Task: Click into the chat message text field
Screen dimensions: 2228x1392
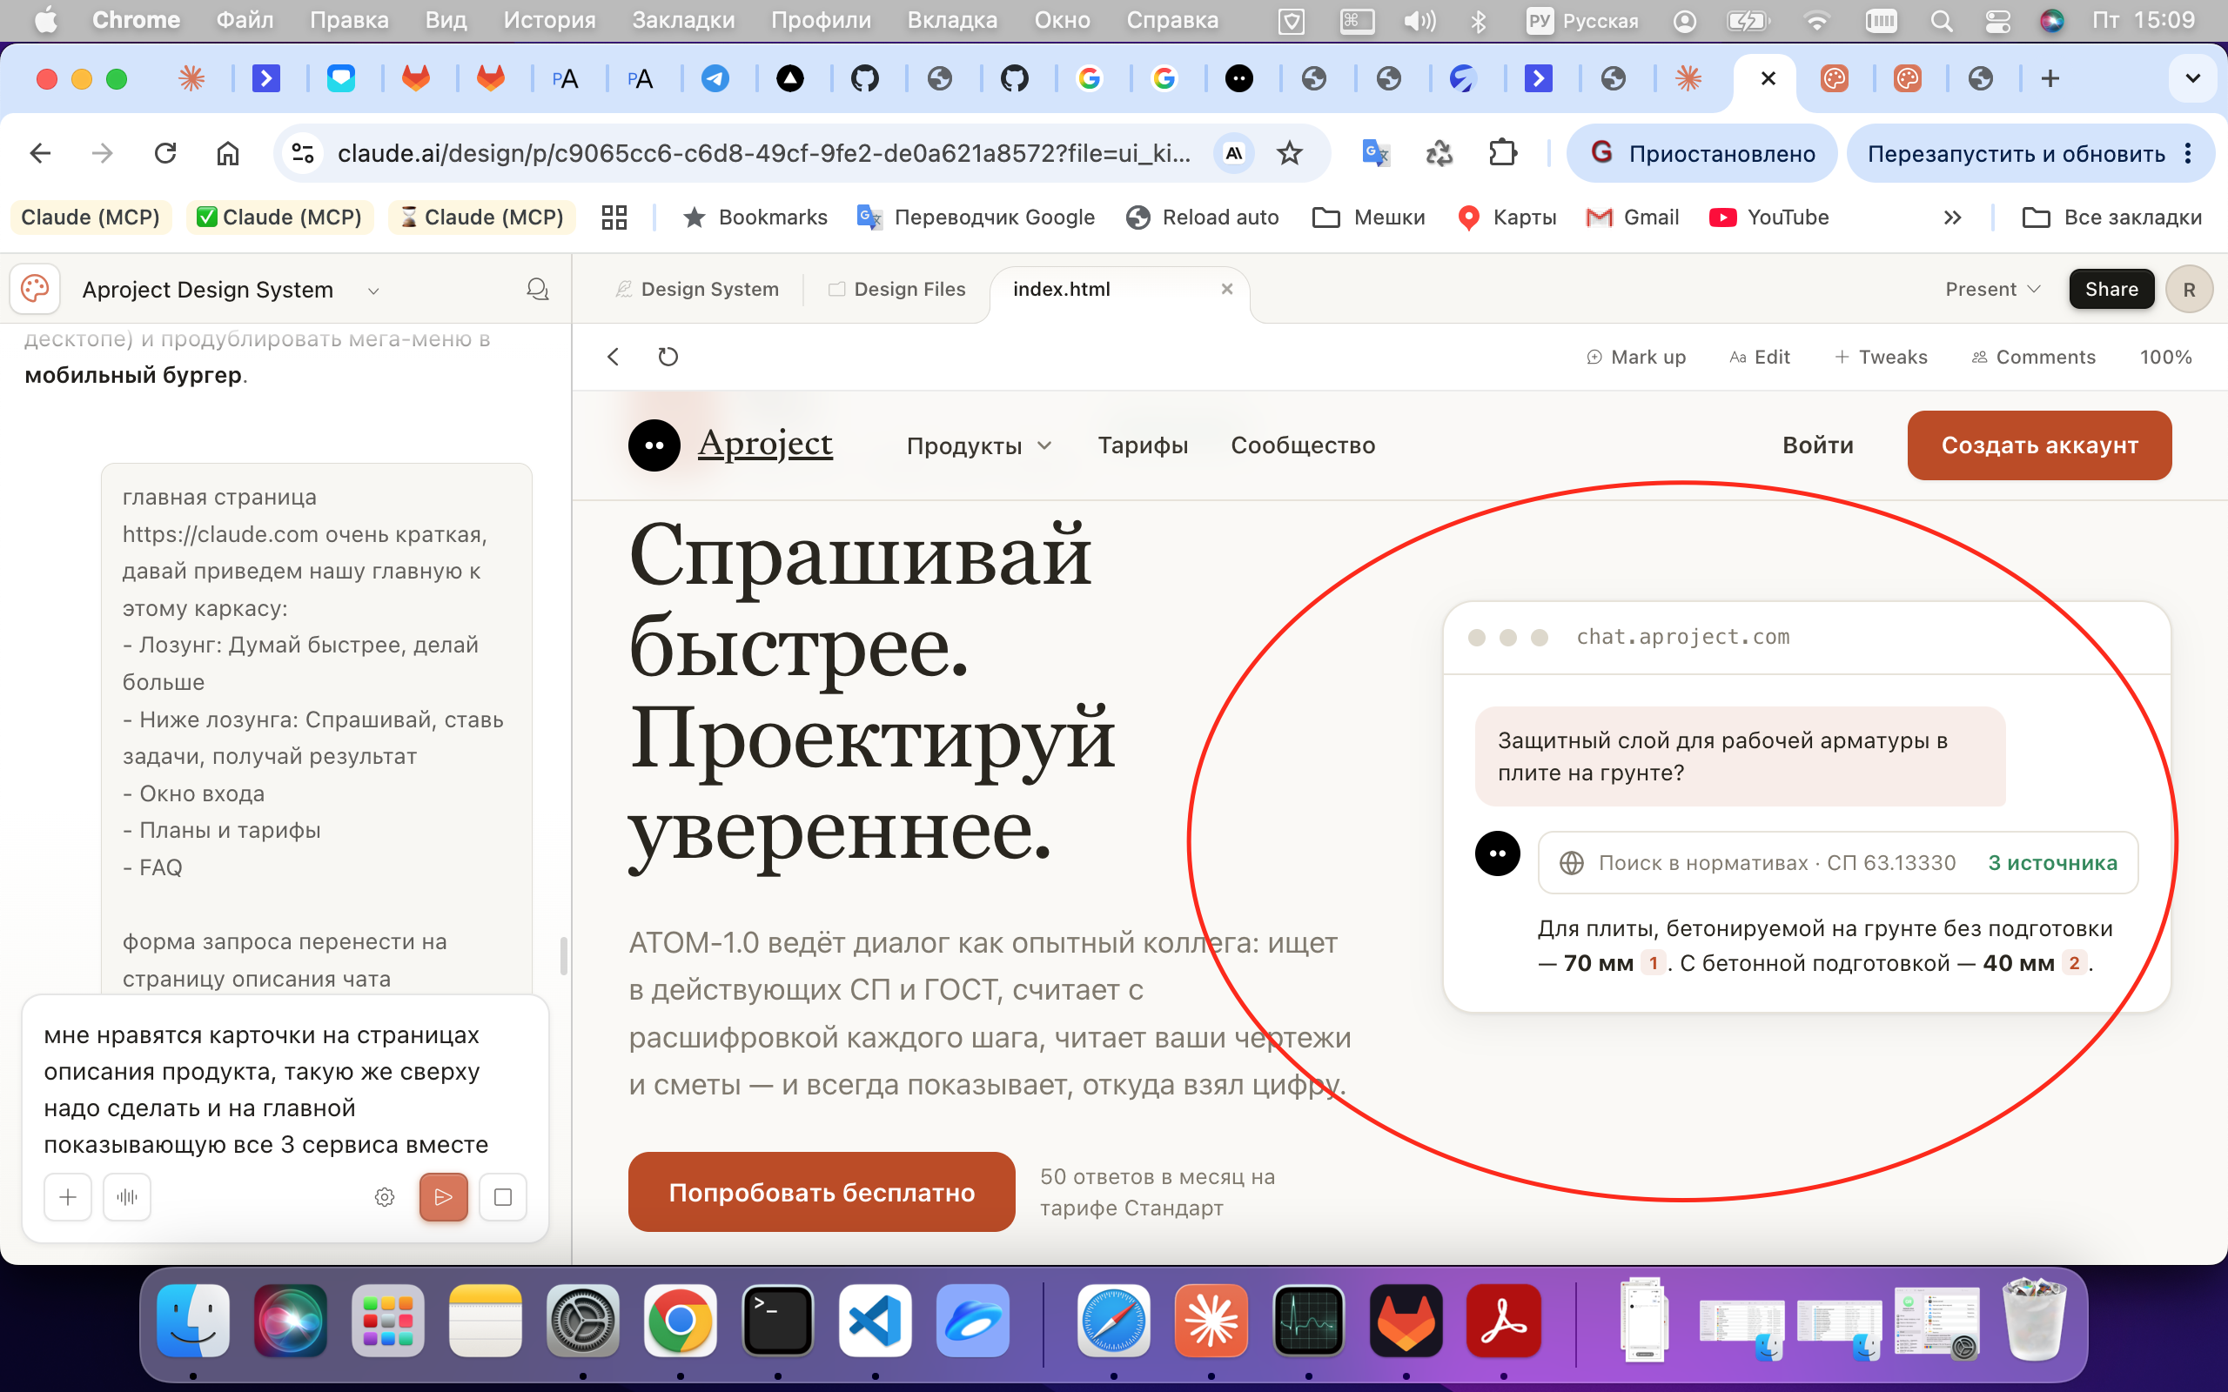Action: (x=285, y=1090)
